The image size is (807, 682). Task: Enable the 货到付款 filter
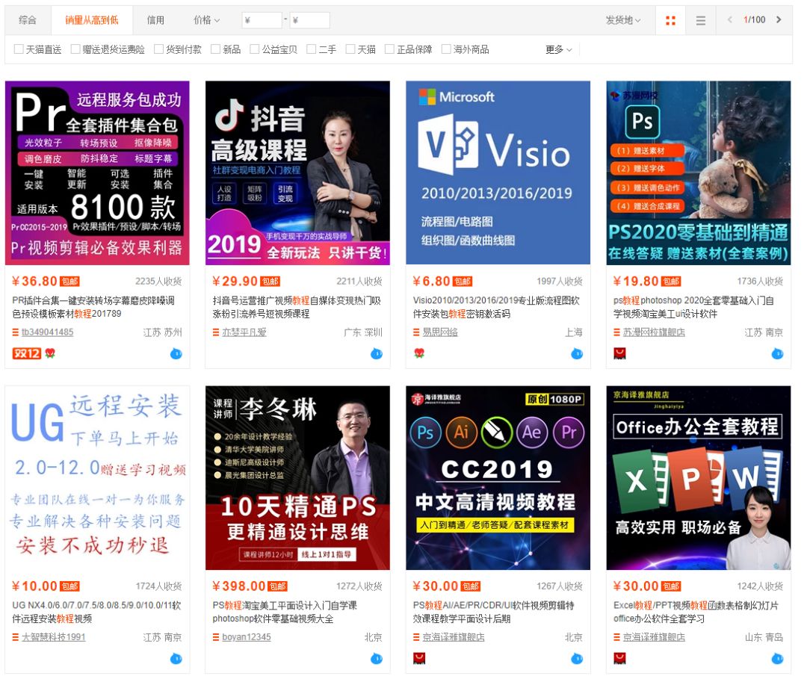(x=158, y=49)
